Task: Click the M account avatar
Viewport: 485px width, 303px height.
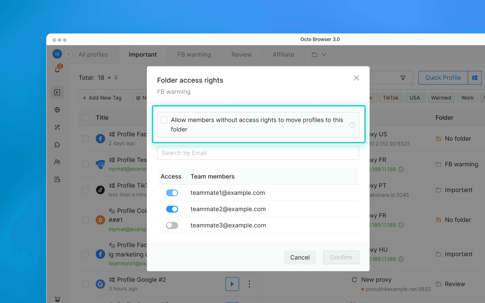Action: click(57, 54)
